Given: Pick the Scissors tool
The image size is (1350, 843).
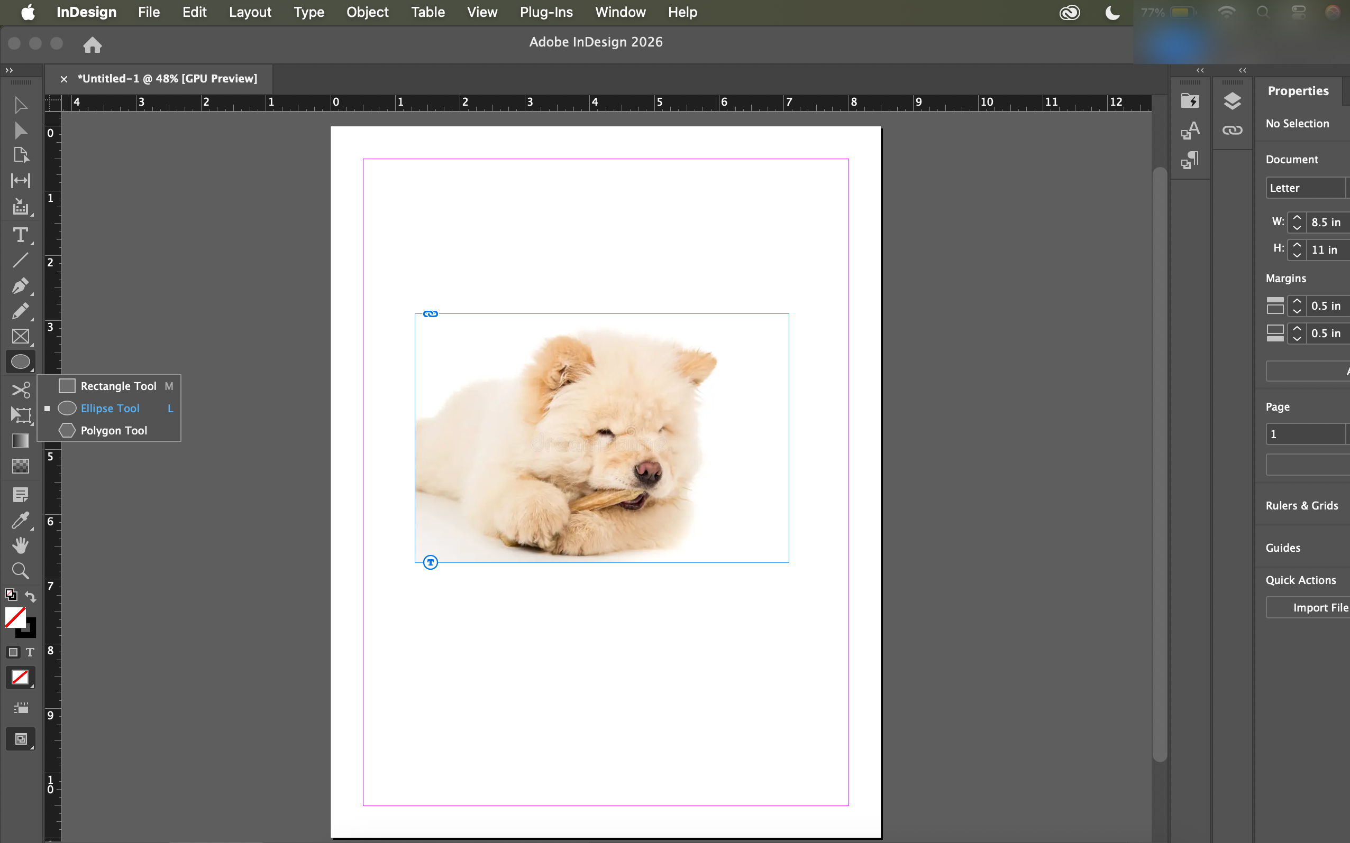Looking at the screenshot, I should pos(21,389).
